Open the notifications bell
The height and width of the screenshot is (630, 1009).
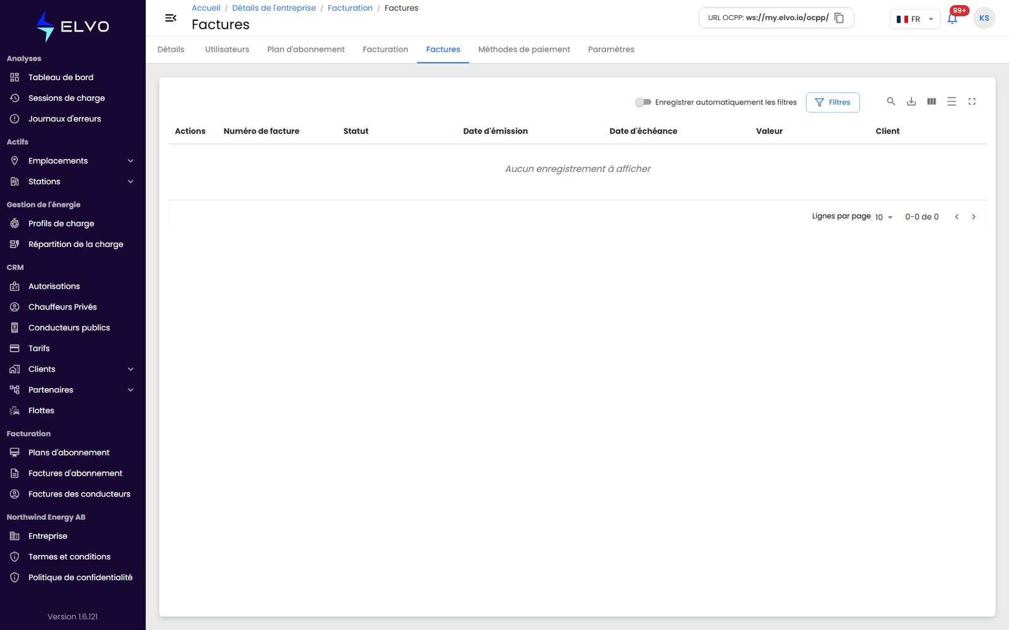[x=952, y=18]
